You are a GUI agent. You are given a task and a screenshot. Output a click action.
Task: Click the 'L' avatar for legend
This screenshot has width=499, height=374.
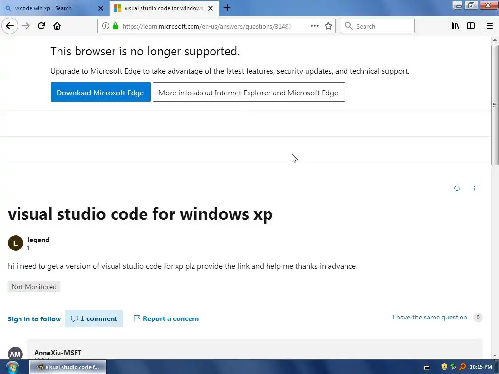tap(15, 243)
